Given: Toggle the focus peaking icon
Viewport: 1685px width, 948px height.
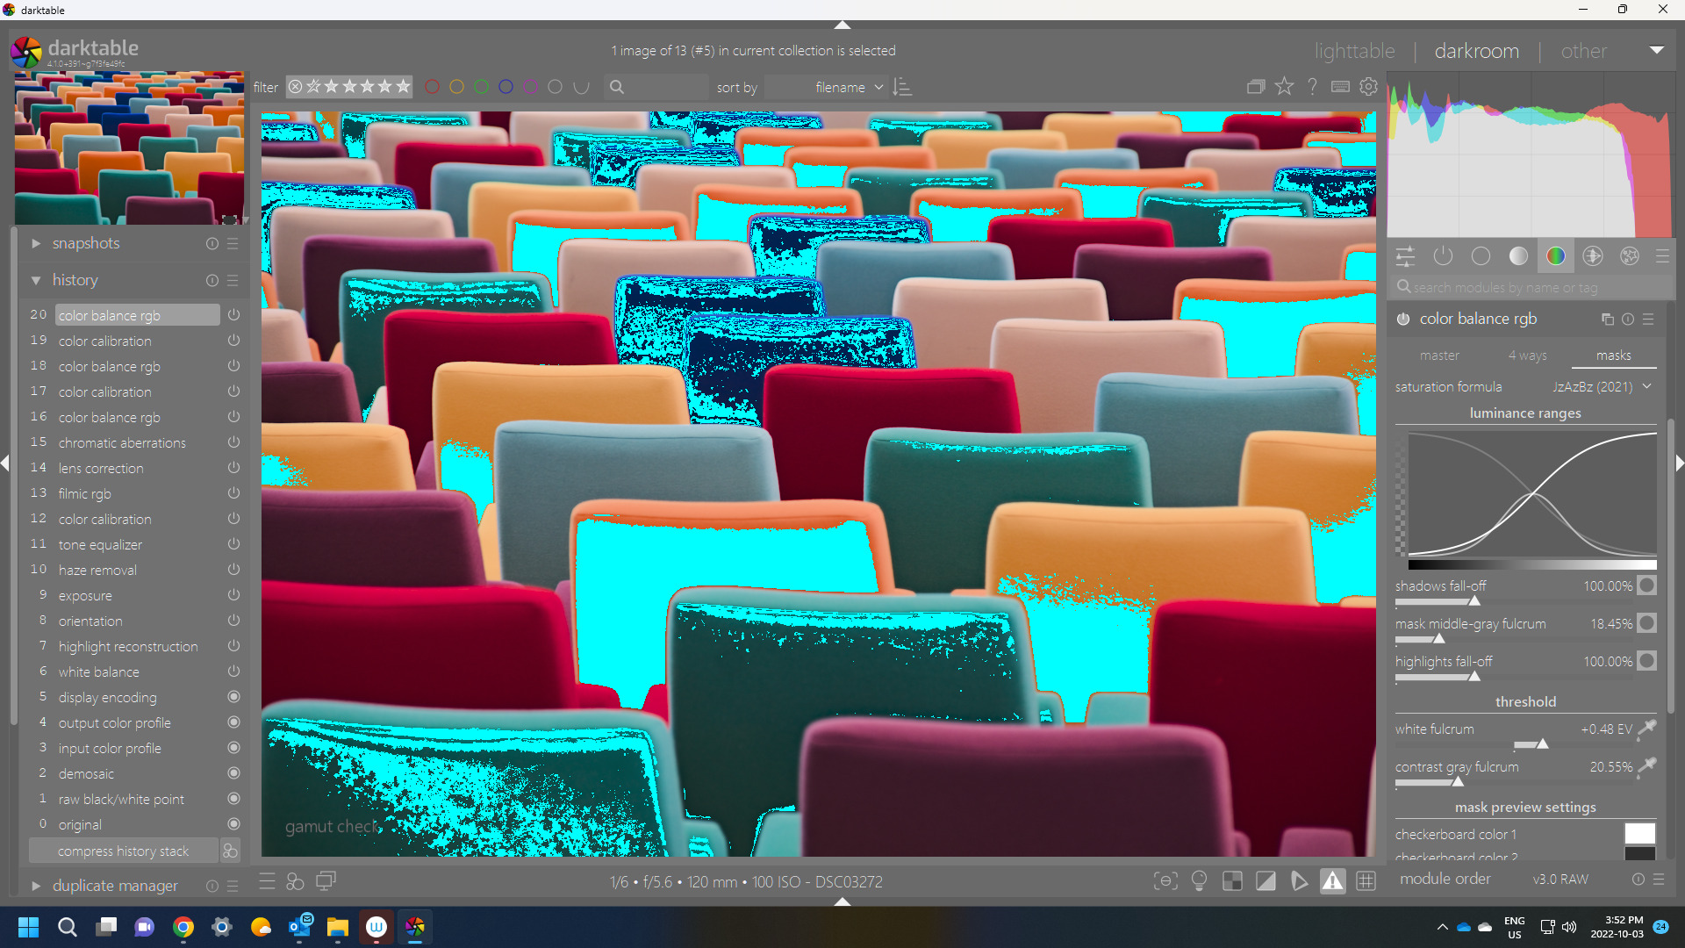Looking at the screenshot, I should pos(1165,881).
